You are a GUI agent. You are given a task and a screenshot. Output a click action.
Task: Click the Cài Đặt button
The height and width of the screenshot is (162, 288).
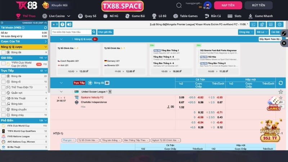(275, 32)
